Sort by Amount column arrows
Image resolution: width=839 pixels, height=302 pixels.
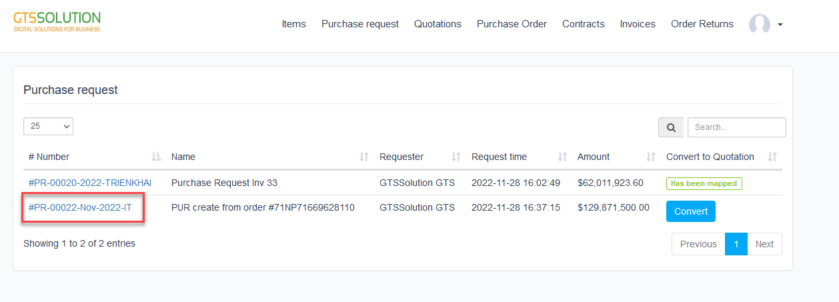click(651, 157)
